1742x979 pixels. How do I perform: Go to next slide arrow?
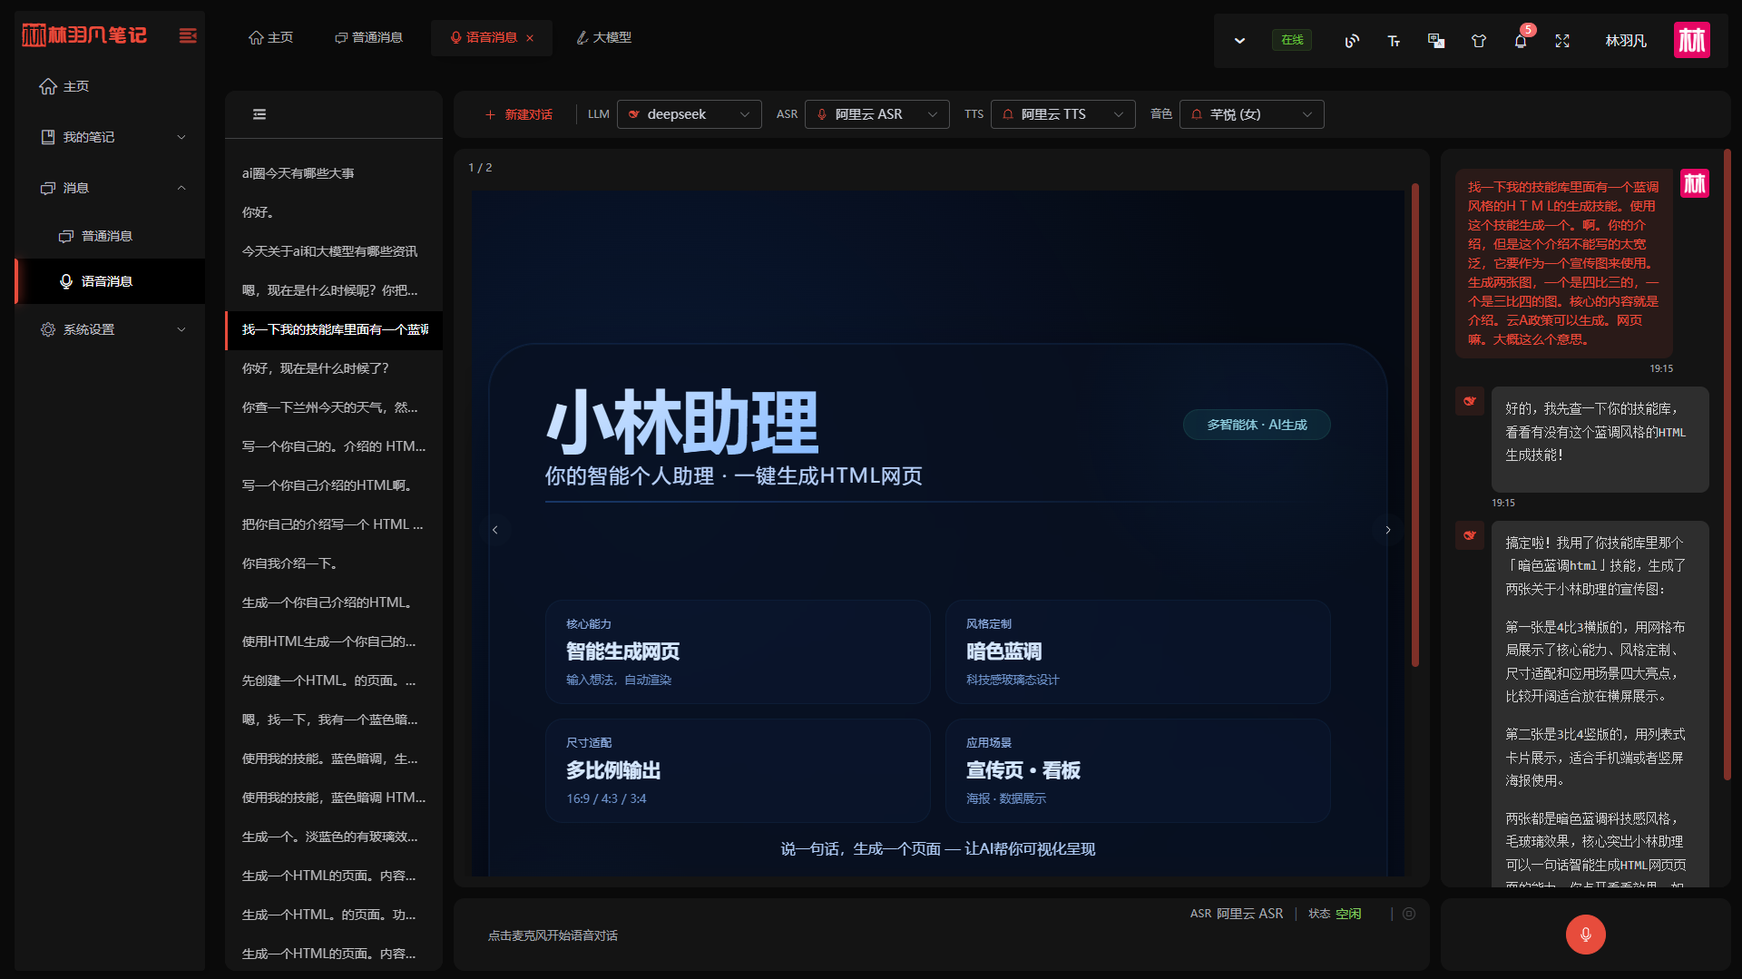tap(1388, 530)
